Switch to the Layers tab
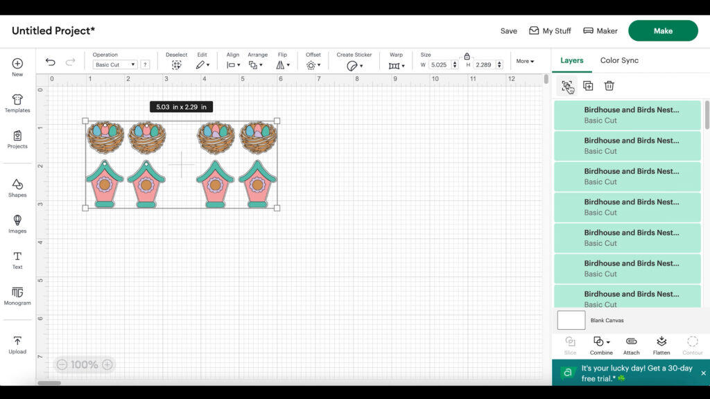The width and height of the screenshot is (710, 399). 571,60
